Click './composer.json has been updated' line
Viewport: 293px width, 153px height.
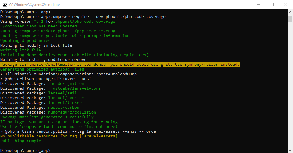pos(39,26)
